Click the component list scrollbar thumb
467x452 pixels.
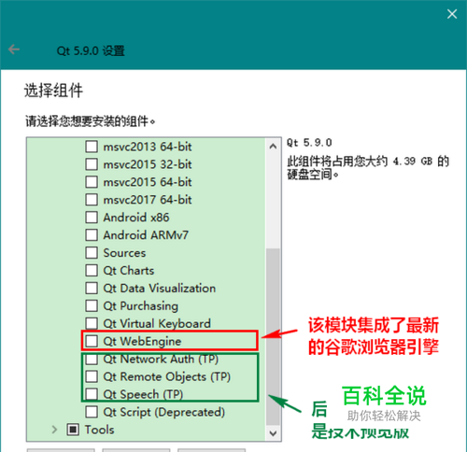pos(273,337)
